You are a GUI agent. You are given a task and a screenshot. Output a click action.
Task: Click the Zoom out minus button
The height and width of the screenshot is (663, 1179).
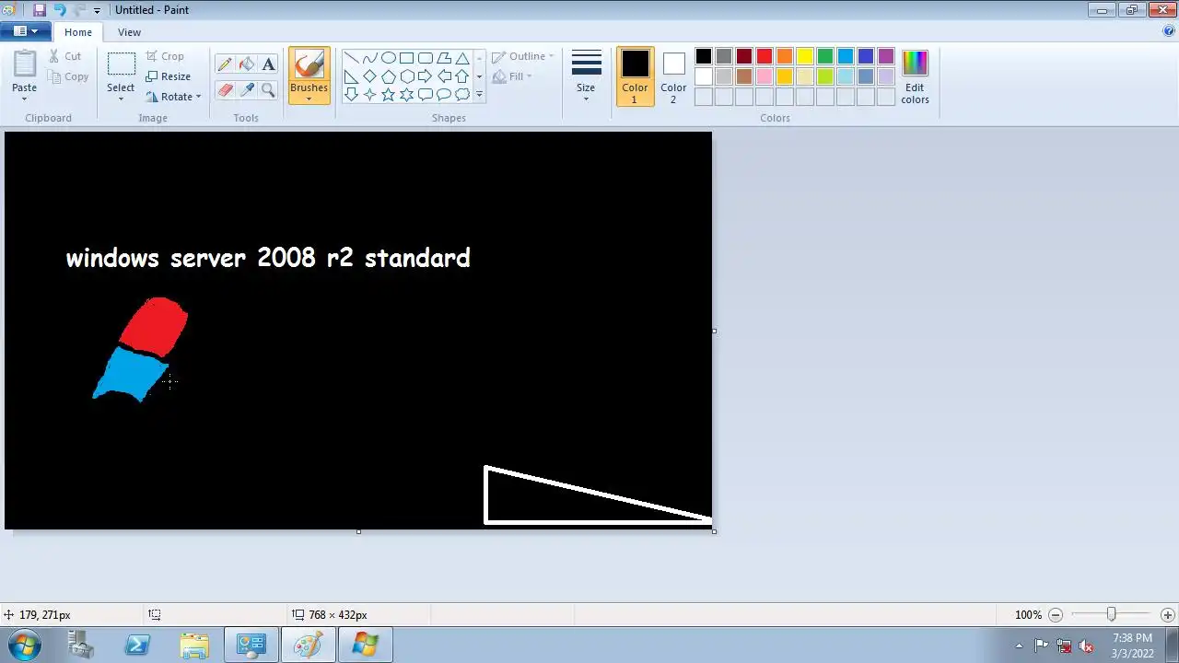point(1056,614)
